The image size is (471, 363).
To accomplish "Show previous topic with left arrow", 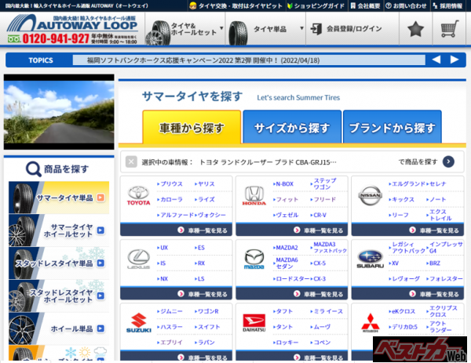I will (436, 60).
